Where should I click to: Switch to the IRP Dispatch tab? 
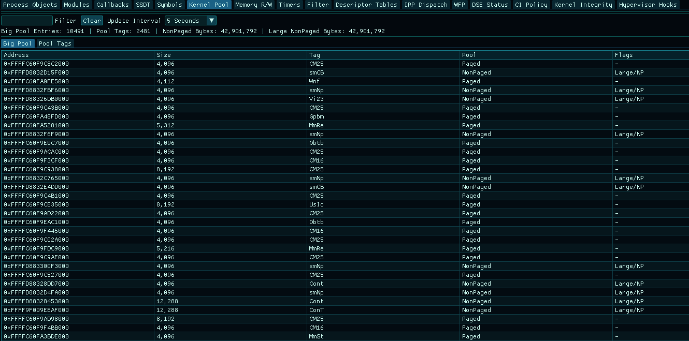426,5
